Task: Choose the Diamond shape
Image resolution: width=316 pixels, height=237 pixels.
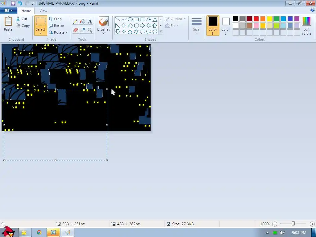Action: click(124, 26)
